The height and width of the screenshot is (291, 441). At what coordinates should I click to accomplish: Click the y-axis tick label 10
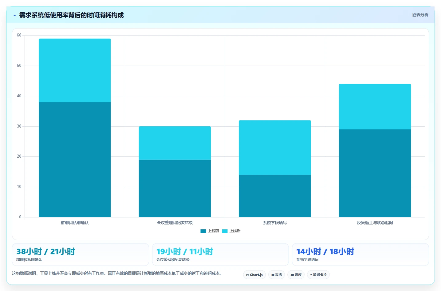click(x=19, y=187)
